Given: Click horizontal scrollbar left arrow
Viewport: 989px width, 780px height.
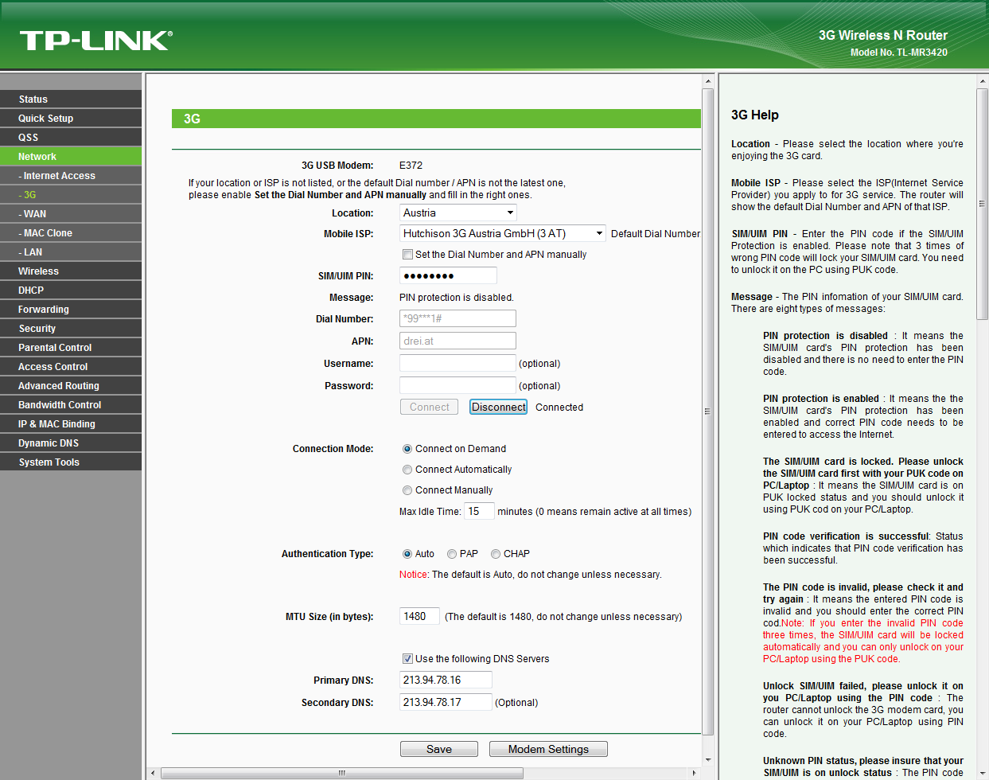Looking at the screenshot, I should point(154,773).
